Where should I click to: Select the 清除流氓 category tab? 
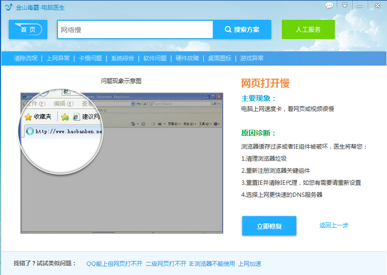[26, 58]
